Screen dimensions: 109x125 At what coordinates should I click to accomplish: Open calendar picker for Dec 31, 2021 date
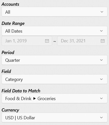click(x=103, y=41)
